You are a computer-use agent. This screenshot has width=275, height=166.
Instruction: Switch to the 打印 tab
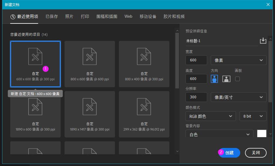[x=85, y=17]
